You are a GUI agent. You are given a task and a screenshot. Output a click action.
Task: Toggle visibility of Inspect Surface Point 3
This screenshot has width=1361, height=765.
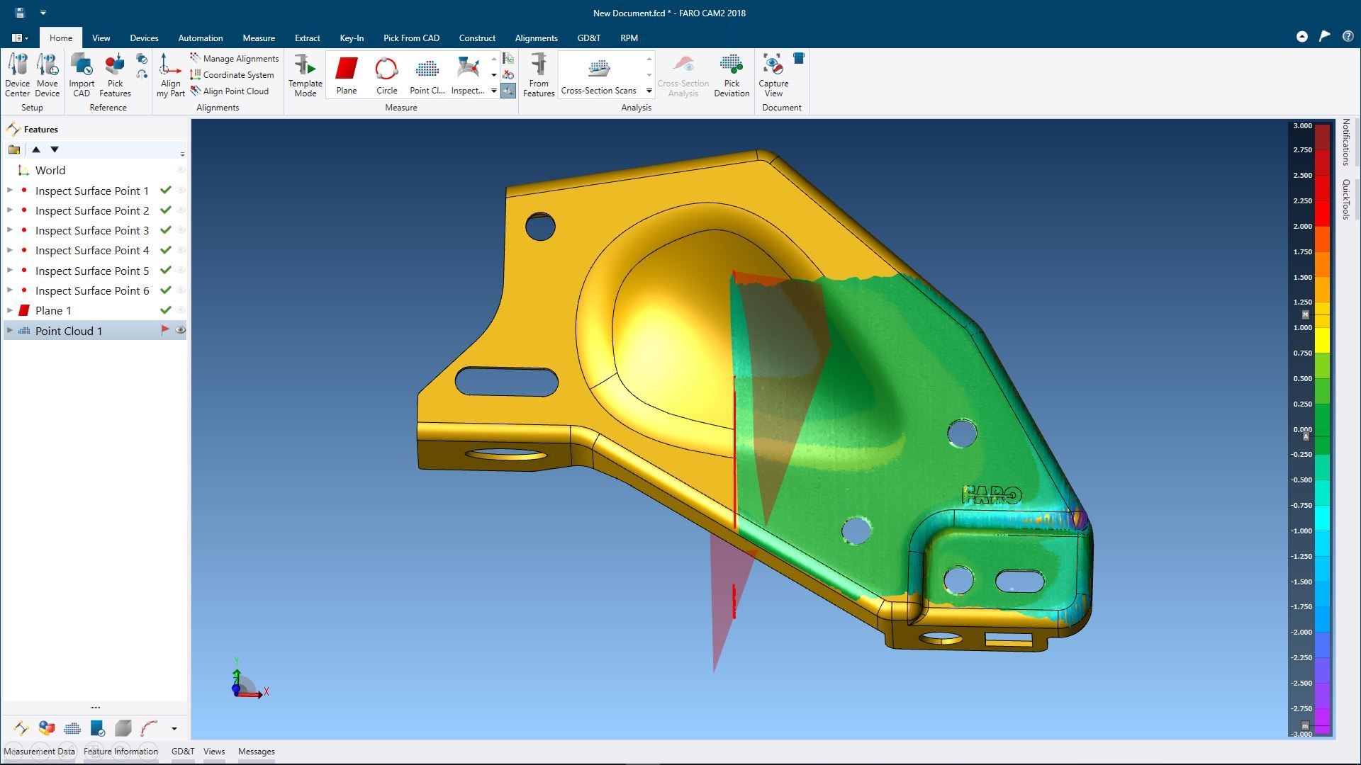click(x=180, y=230)
